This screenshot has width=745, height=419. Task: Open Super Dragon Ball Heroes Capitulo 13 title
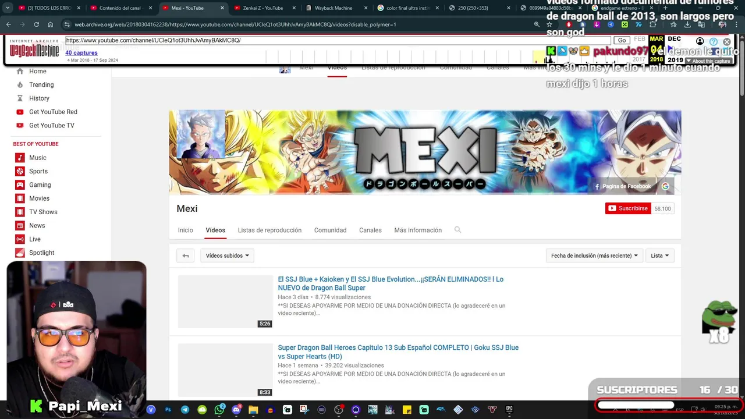[398, 352]
